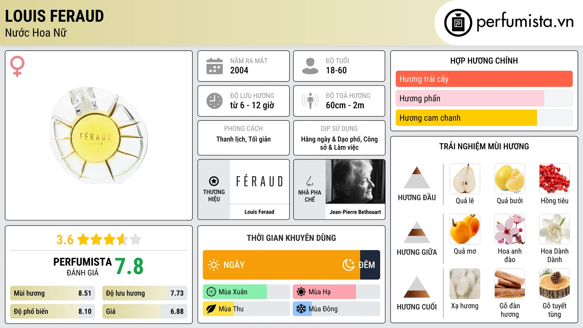Viewport: 583px width, 328px height.
Task: Click the clock icon beside Độ lưu hương
Action: [215, 101]
